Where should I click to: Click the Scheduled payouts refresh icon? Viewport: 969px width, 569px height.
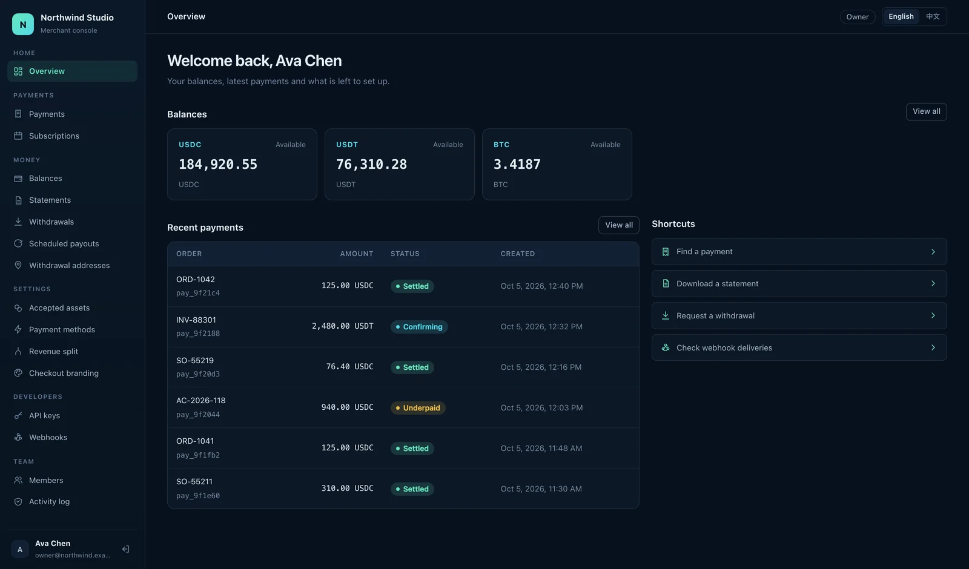[18, 244]
